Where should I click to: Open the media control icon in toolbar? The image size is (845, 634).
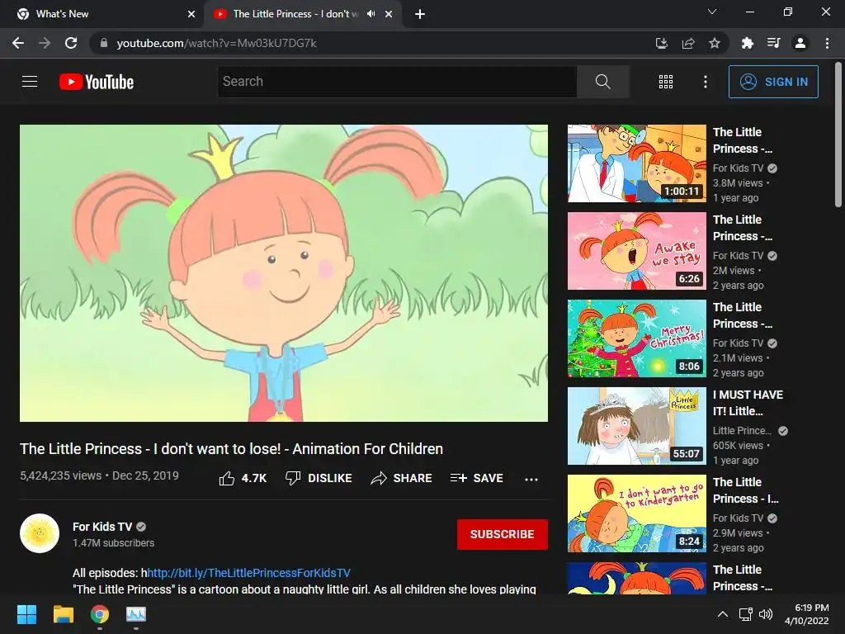click(x=774, y=43)
